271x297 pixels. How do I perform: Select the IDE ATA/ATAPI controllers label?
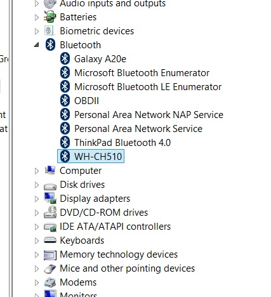[x=116, y=227]
